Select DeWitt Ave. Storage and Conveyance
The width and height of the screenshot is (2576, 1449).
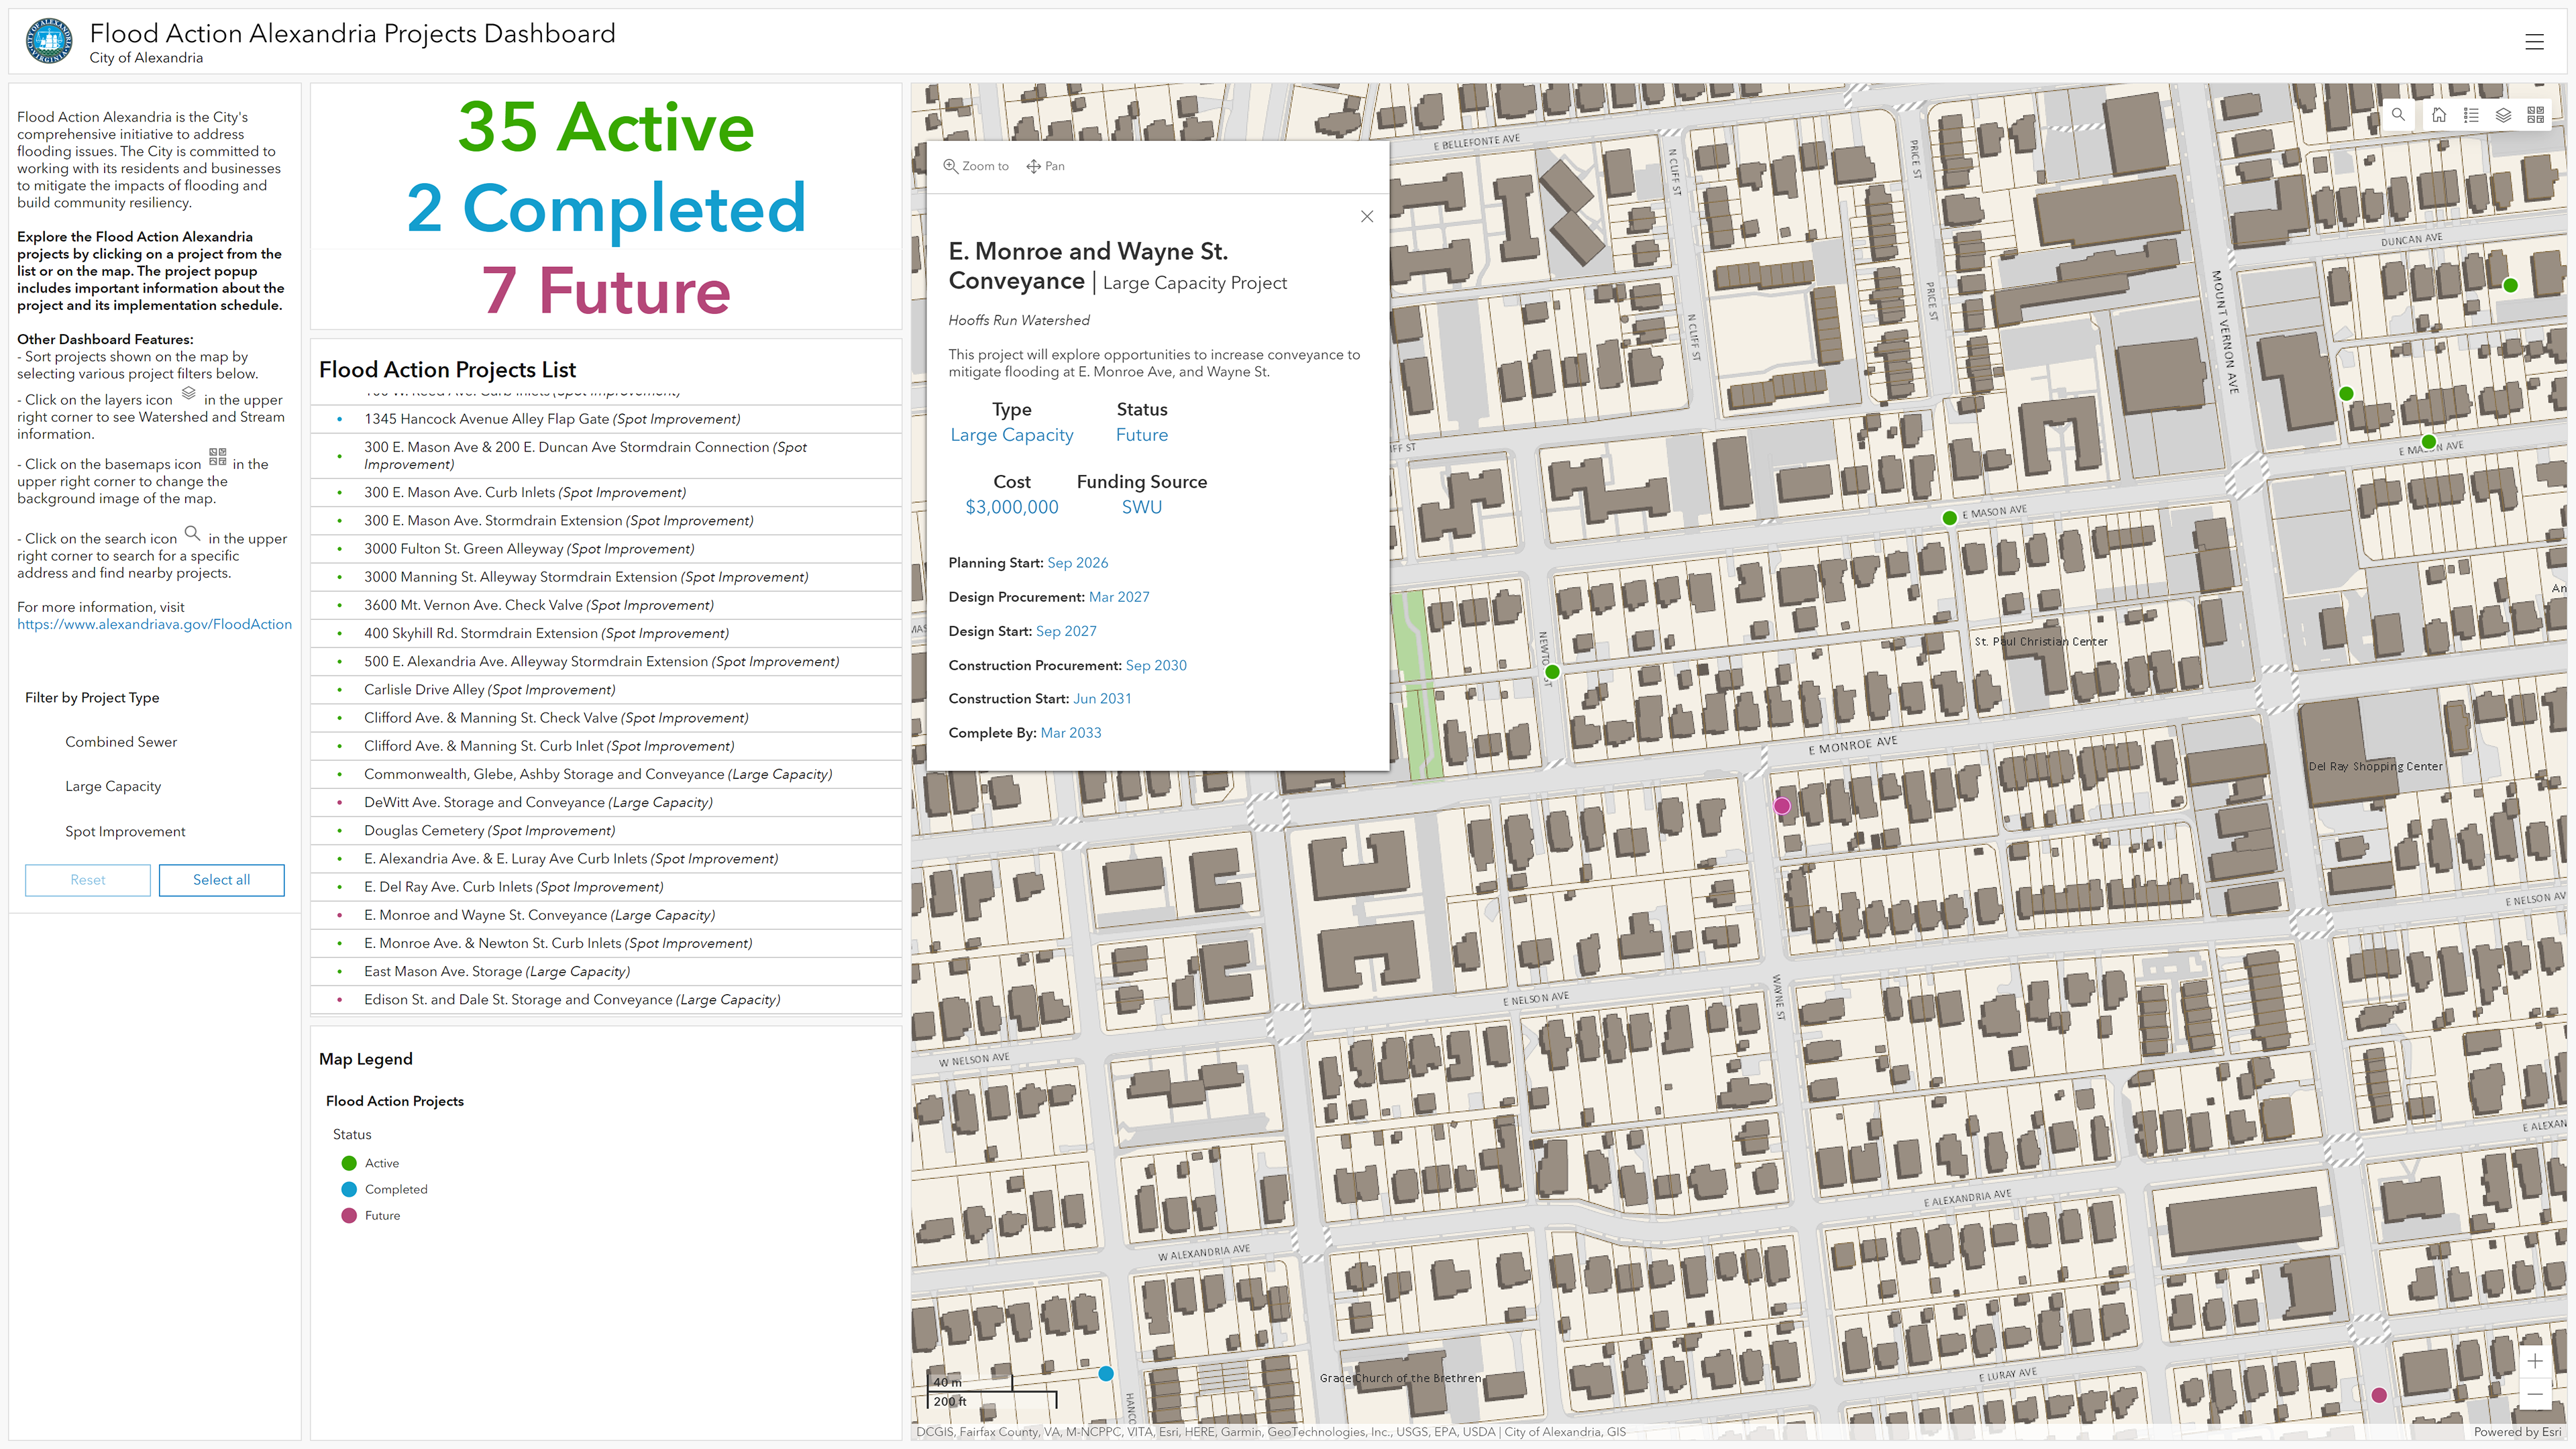point(606,802)
